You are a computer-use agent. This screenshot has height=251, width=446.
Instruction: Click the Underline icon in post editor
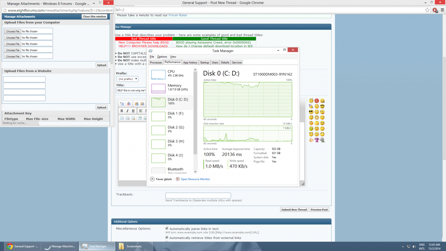click(133, 111)
